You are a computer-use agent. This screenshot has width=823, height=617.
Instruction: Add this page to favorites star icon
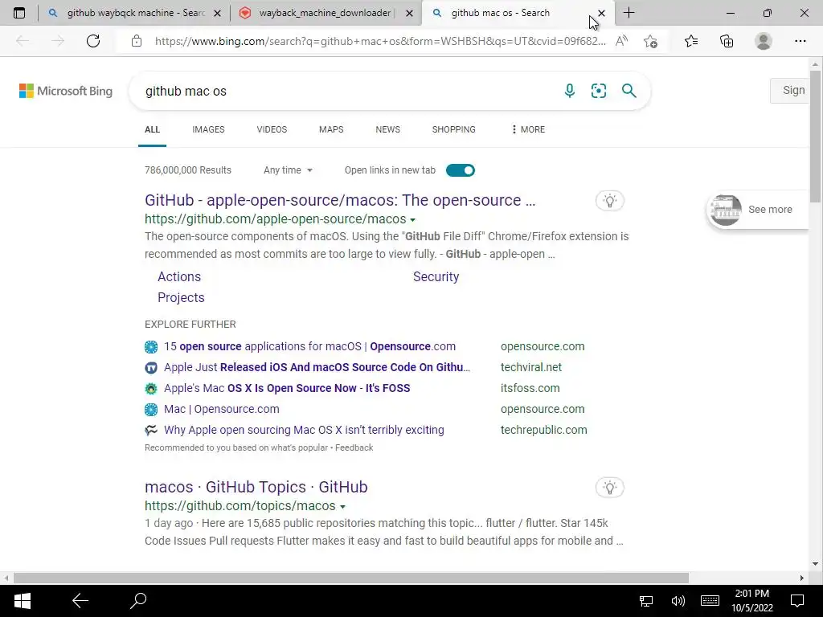click(x=651, y=41)
